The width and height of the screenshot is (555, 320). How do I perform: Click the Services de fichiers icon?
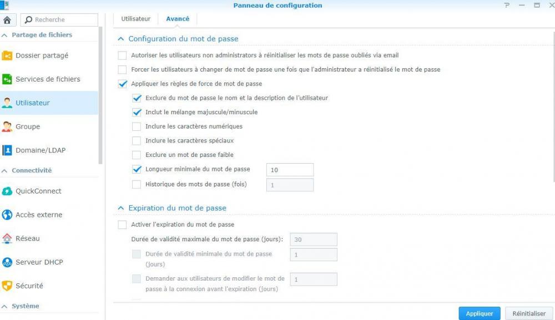7,79
